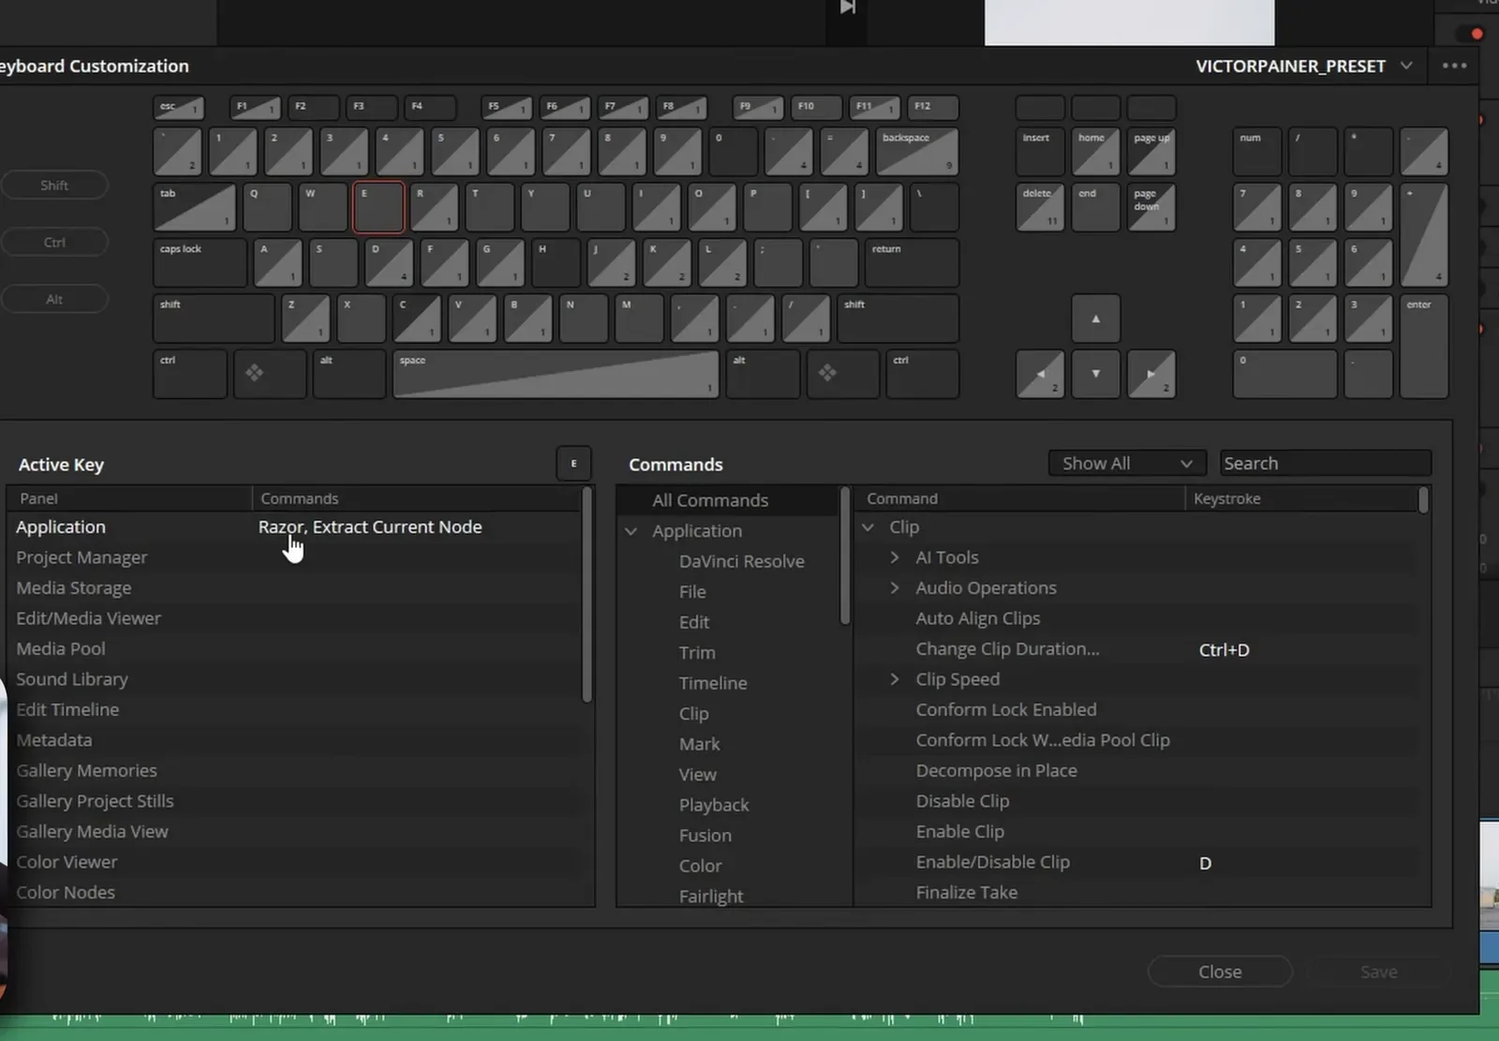Expand the Audio Operations group
Image resolution: width=1499 pixels, height=1041 pixels.
[895, 587]
